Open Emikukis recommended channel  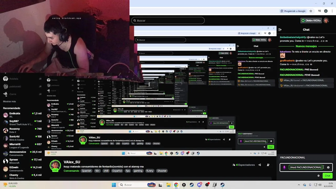pyautogui.click(x=22, y=115)
